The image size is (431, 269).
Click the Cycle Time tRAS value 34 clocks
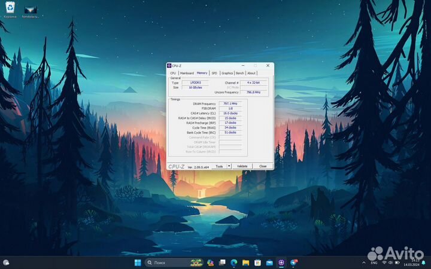tap(230, 128)
